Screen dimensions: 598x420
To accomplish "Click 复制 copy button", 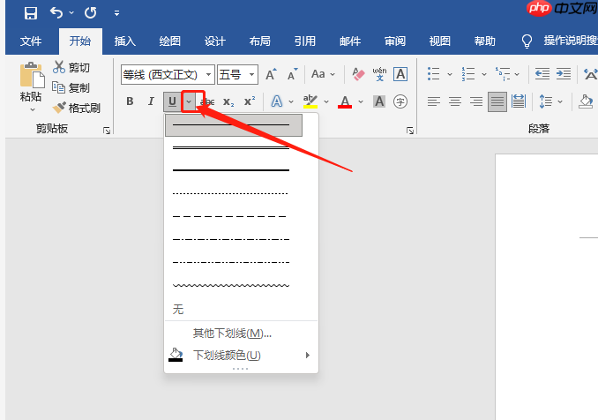I will [71, 87].
